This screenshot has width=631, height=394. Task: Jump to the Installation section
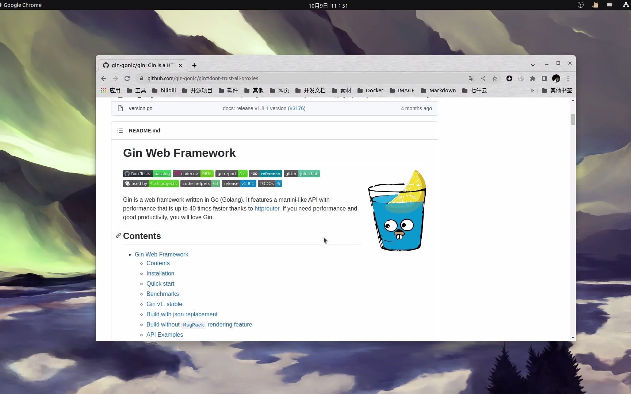coord(160,274)
